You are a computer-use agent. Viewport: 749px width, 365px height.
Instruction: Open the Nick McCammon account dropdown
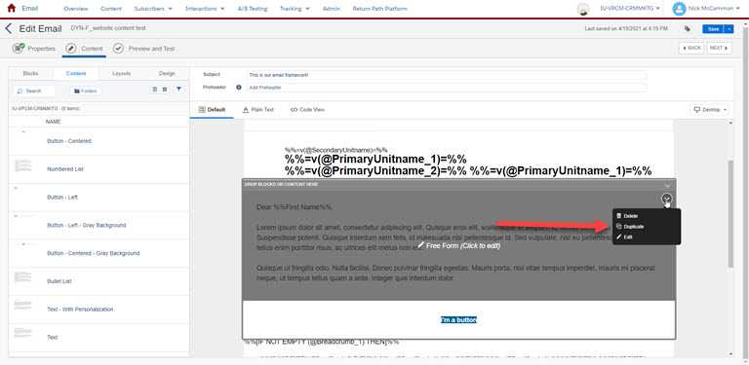[x=715, y=8]
